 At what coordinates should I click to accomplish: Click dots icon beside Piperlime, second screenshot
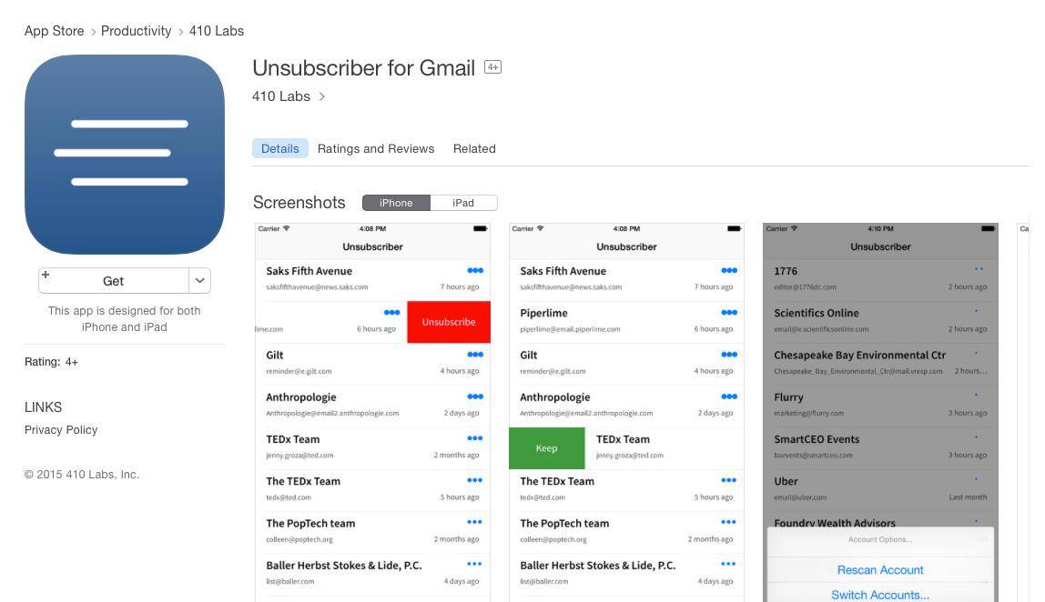coord(729,312)
